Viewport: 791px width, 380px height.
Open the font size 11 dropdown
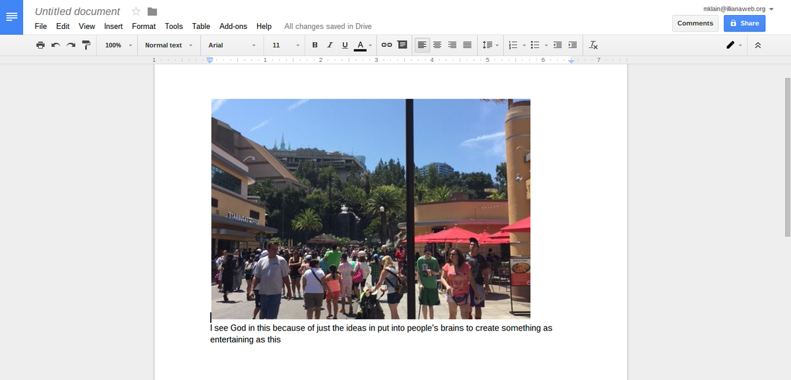[x=285, y=45]
